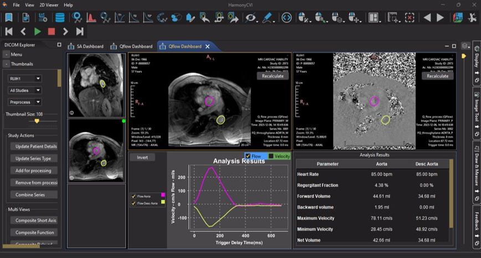Image resolution: width=481 pixels, height=258 pixels.
Task: Toggle the Flow checkbox above the chart
Action: 248,156
